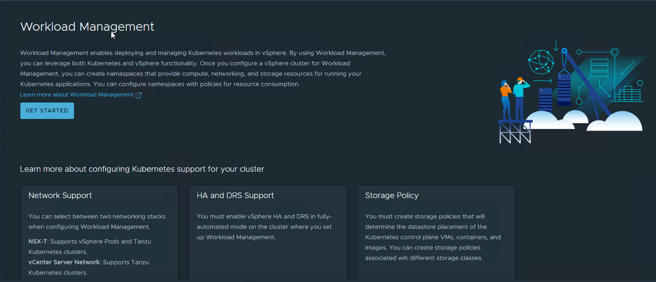Select the Network Support card title

point(60,195)
